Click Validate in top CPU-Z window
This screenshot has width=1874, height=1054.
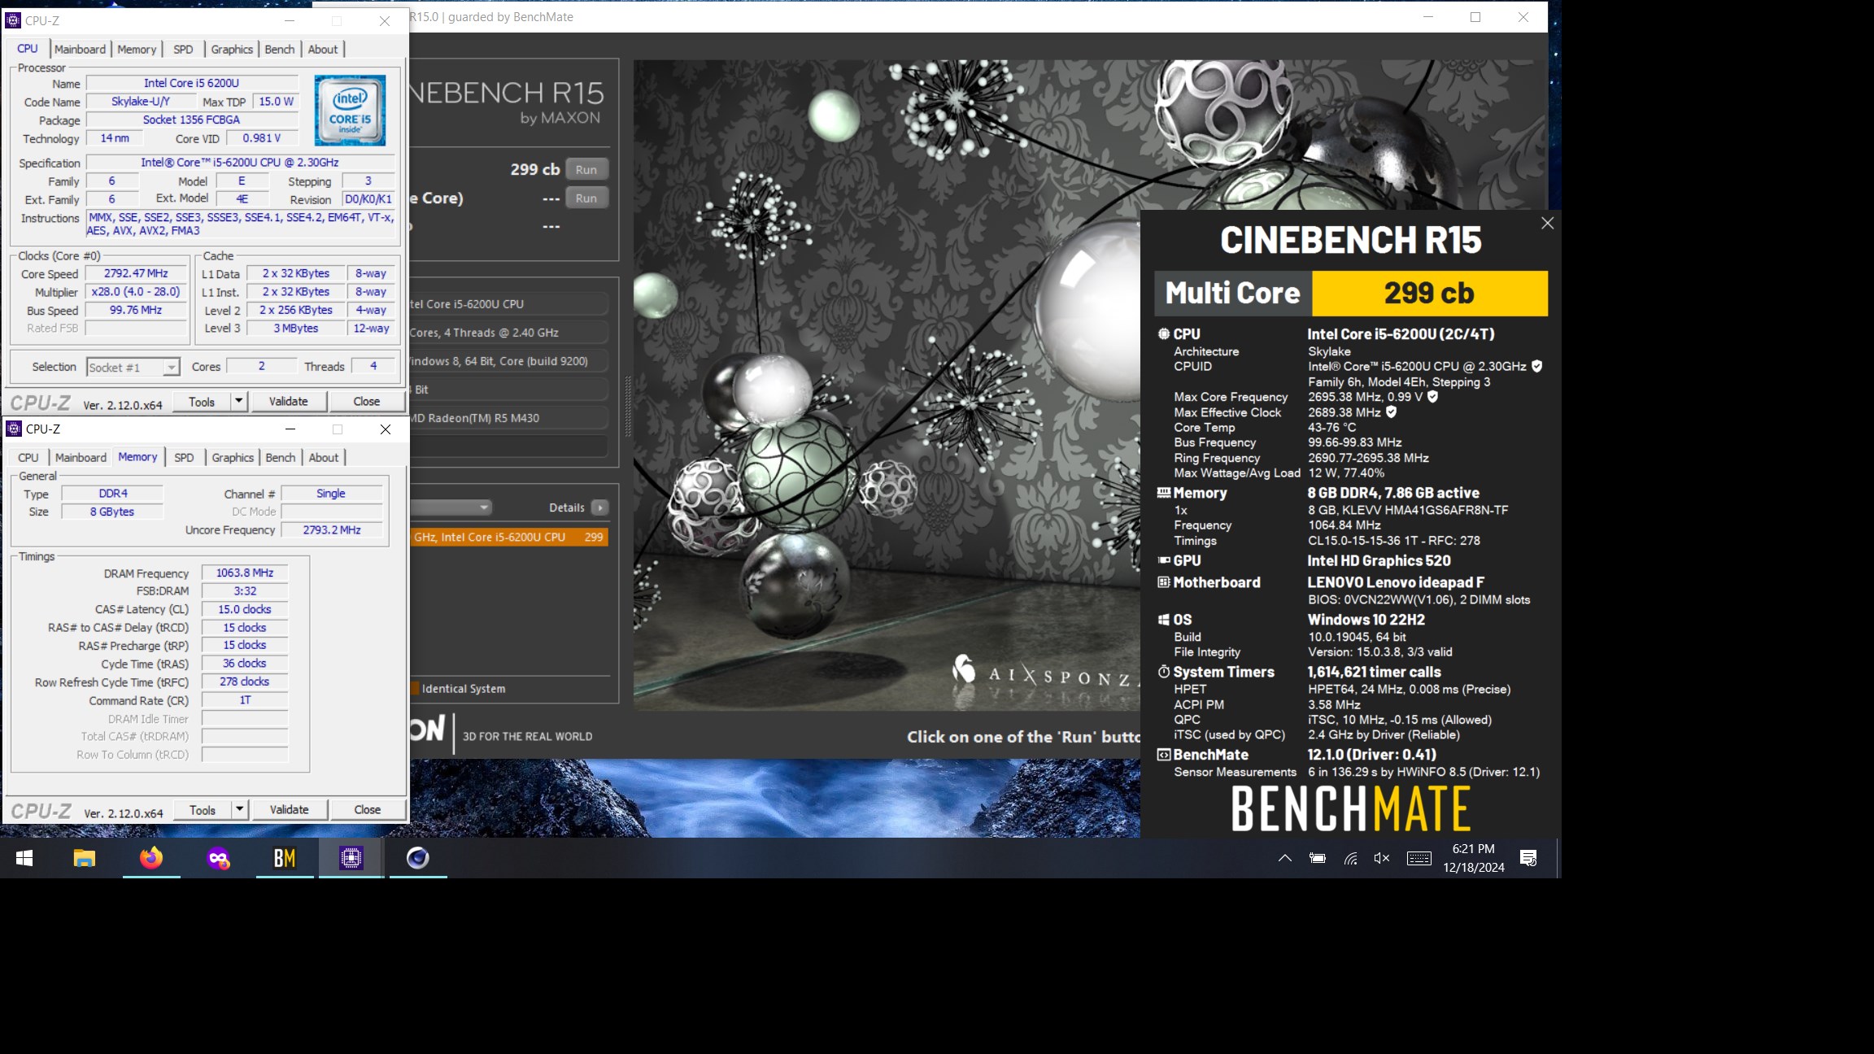point(289,401)
